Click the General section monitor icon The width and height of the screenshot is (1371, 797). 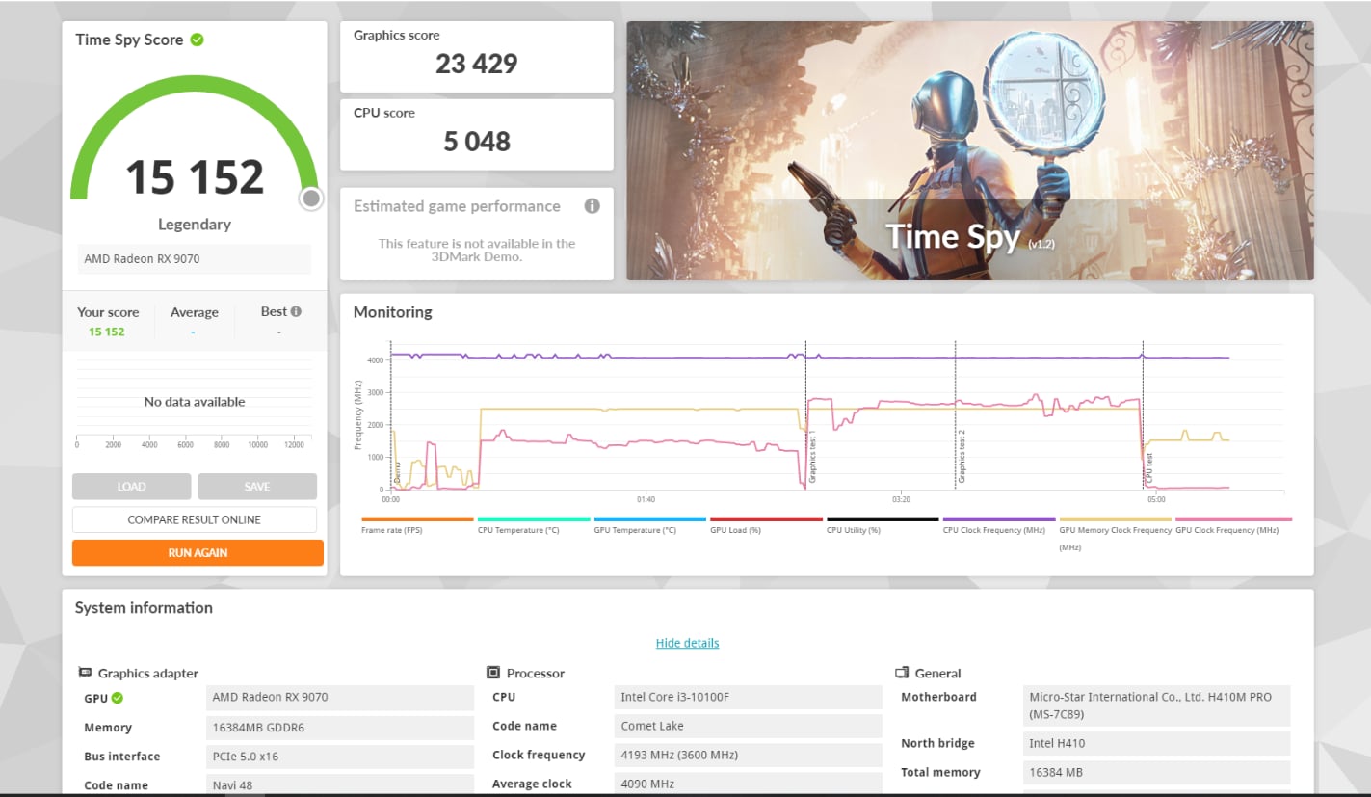click(903, 673)
